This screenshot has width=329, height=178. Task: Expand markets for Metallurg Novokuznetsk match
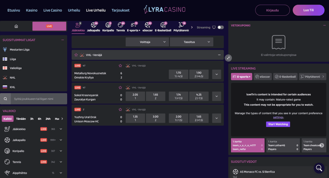click(x=217, y=74)
